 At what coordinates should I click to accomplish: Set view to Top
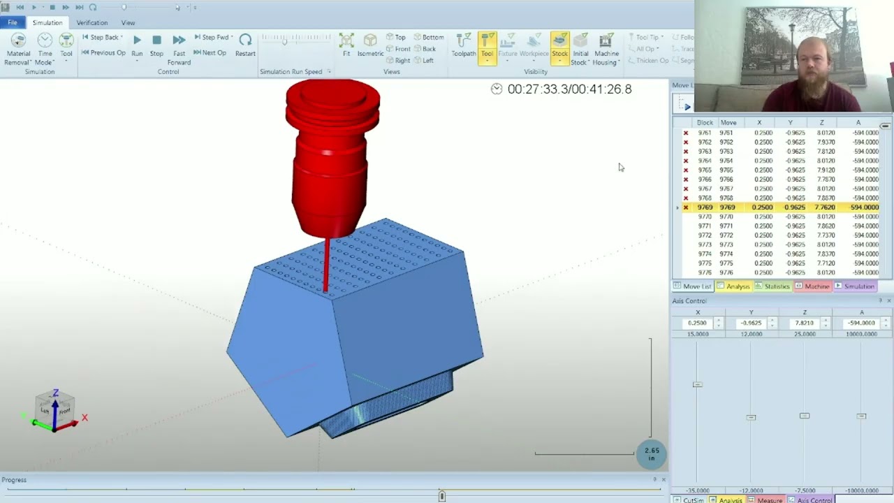pyautogui.click(x=395, y=37)
